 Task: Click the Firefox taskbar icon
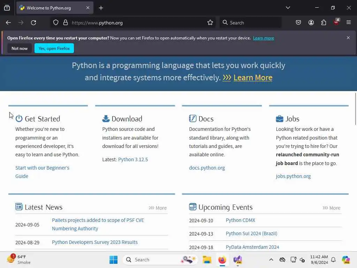coord(222,260)
